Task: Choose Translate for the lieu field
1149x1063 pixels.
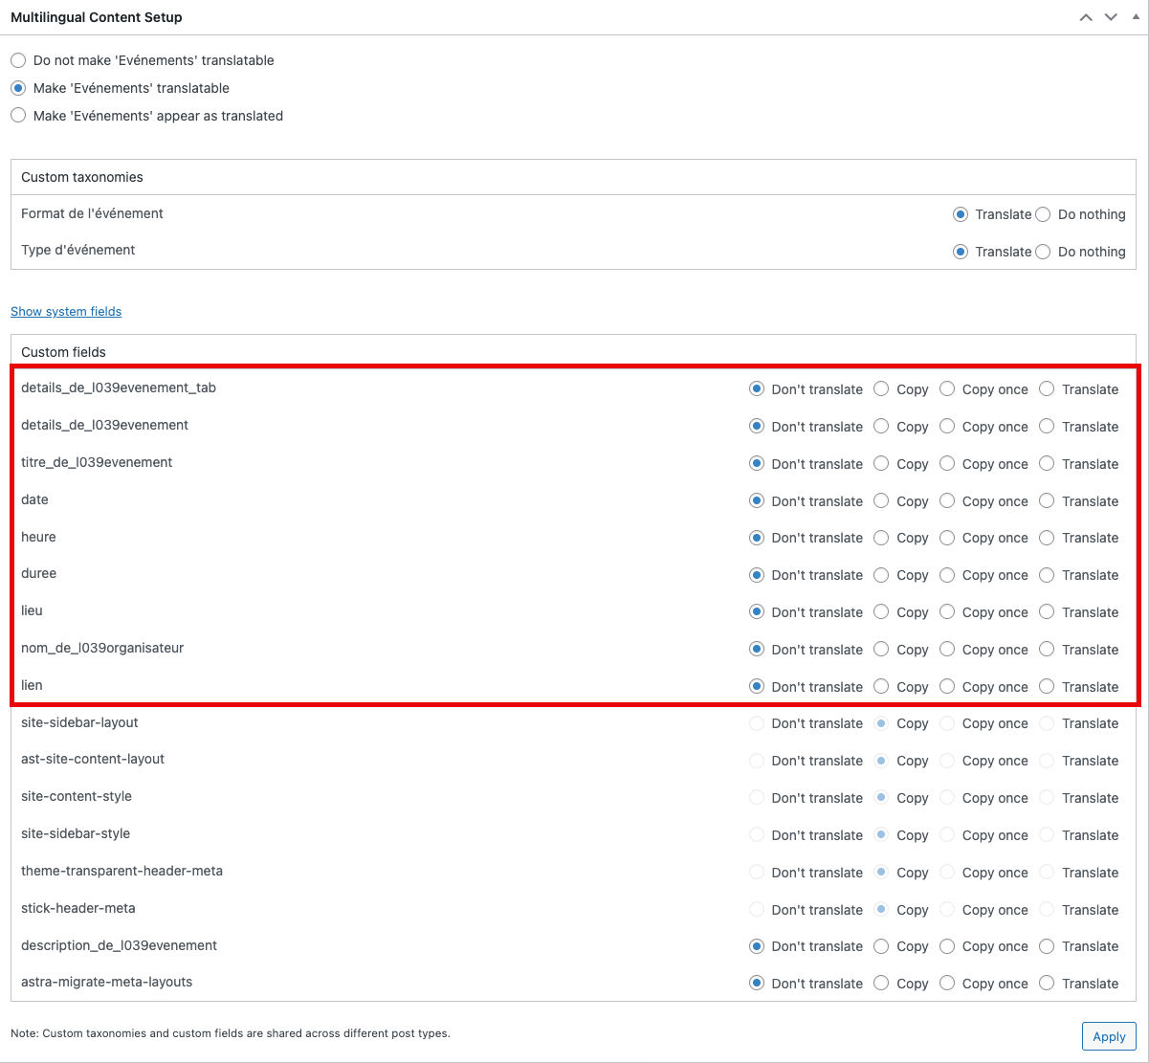Action: point(1047,612)
